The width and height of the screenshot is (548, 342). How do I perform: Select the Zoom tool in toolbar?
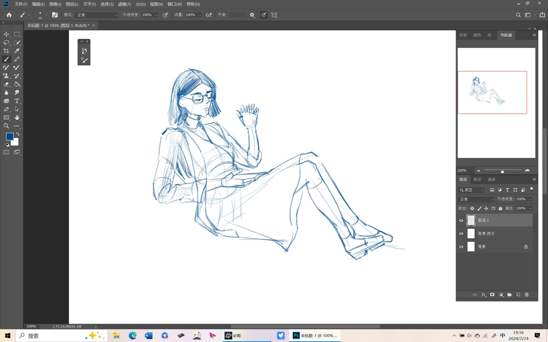[6, 126]
